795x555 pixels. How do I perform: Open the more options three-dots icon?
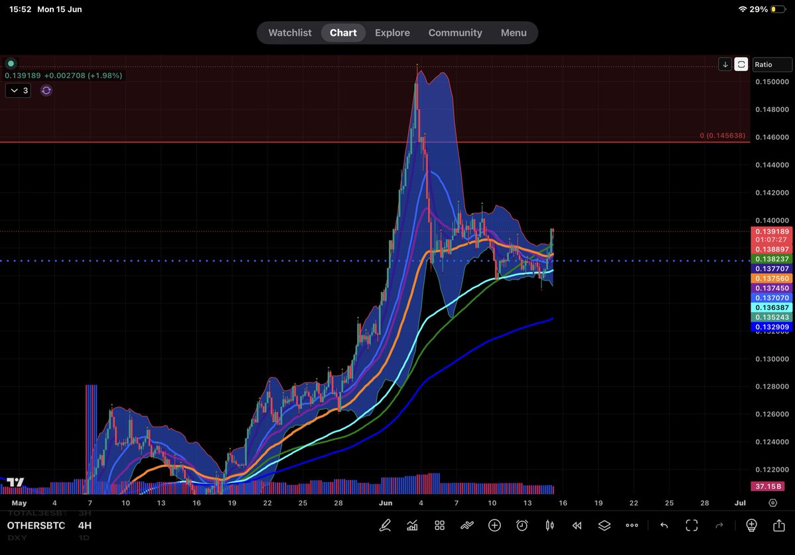(632, 525)
